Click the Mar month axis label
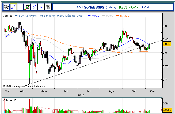175x114 pixels. tap(7, 91)
